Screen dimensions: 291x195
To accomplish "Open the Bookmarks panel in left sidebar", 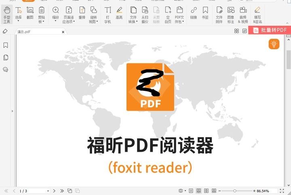I will [6, 45].
